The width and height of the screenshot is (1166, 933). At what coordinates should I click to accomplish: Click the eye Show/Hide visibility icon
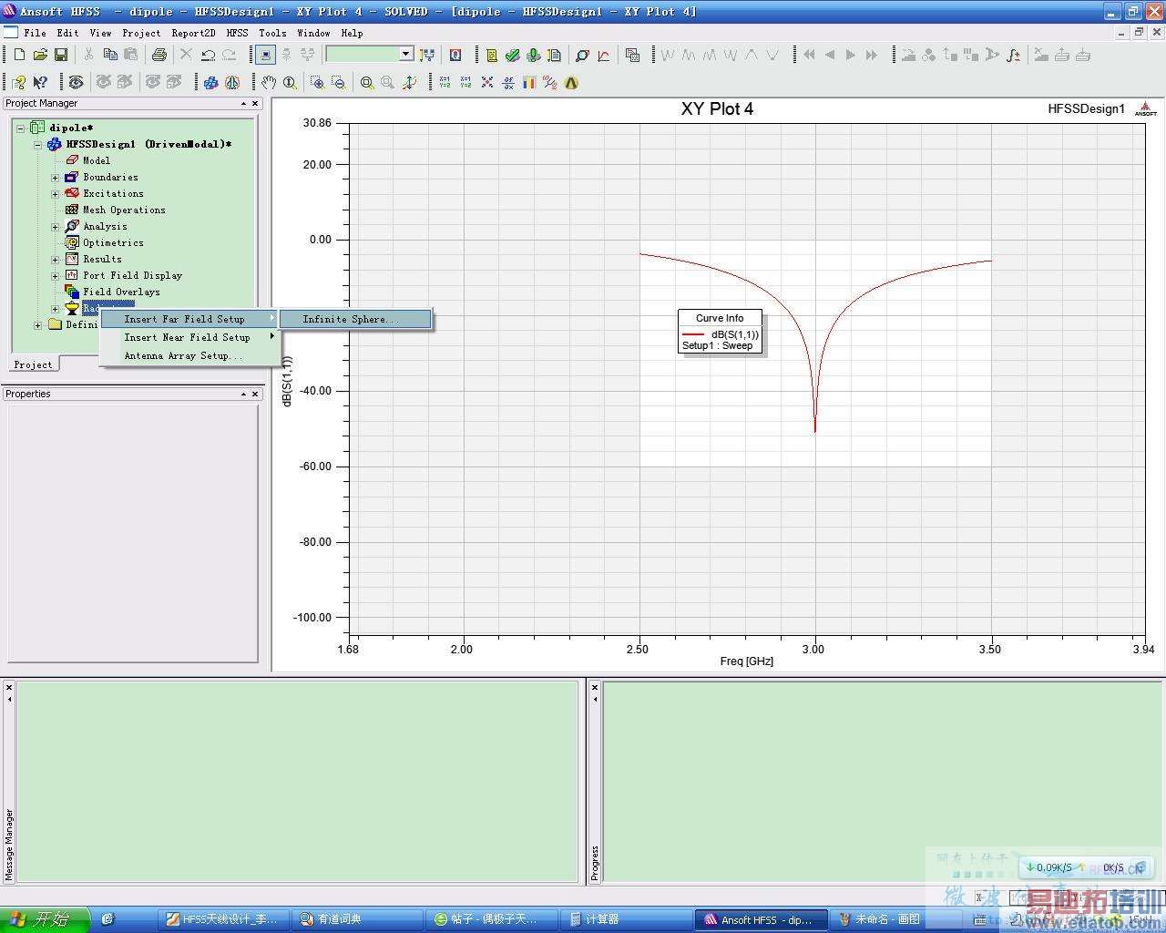pyautogui.click(x=76, y=83)
